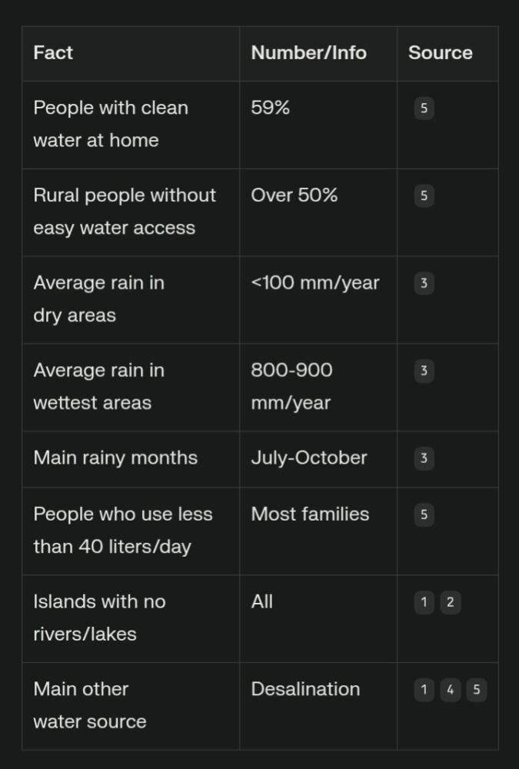Viewport: 519px width, 769px height.
Task: Click the Desalination cell text
Action: [x=305, y=689]
